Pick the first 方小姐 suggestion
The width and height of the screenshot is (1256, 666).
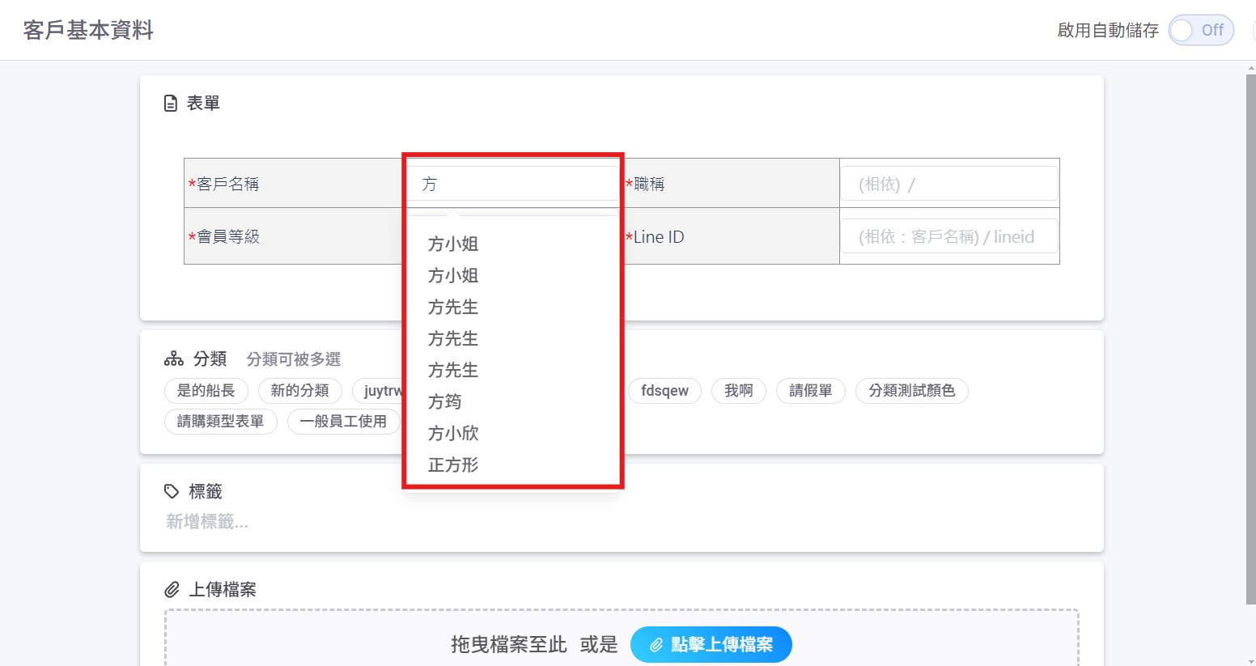453,244
